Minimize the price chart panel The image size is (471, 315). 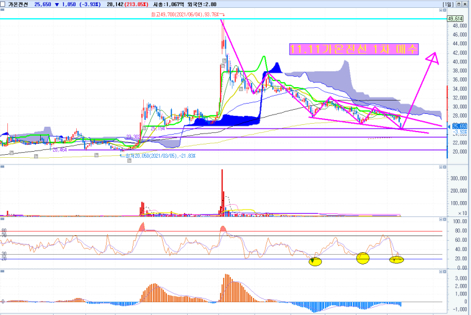tap(441, 10)
